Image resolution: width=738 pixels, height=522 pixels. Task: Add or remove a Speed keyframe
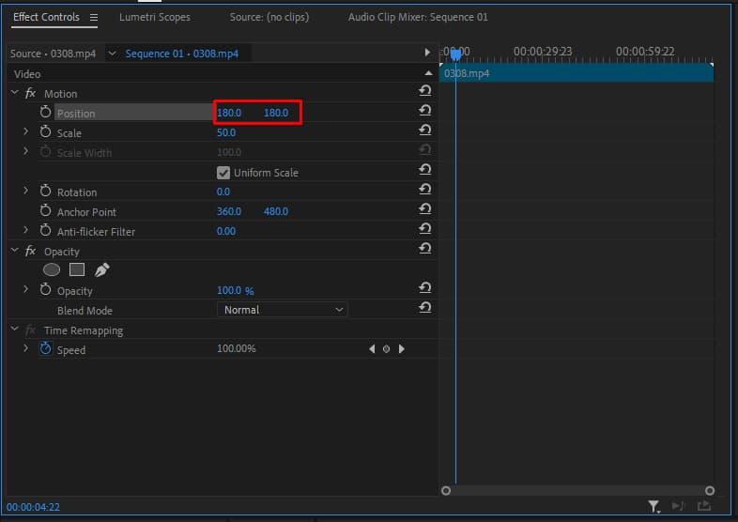point(386,349)
